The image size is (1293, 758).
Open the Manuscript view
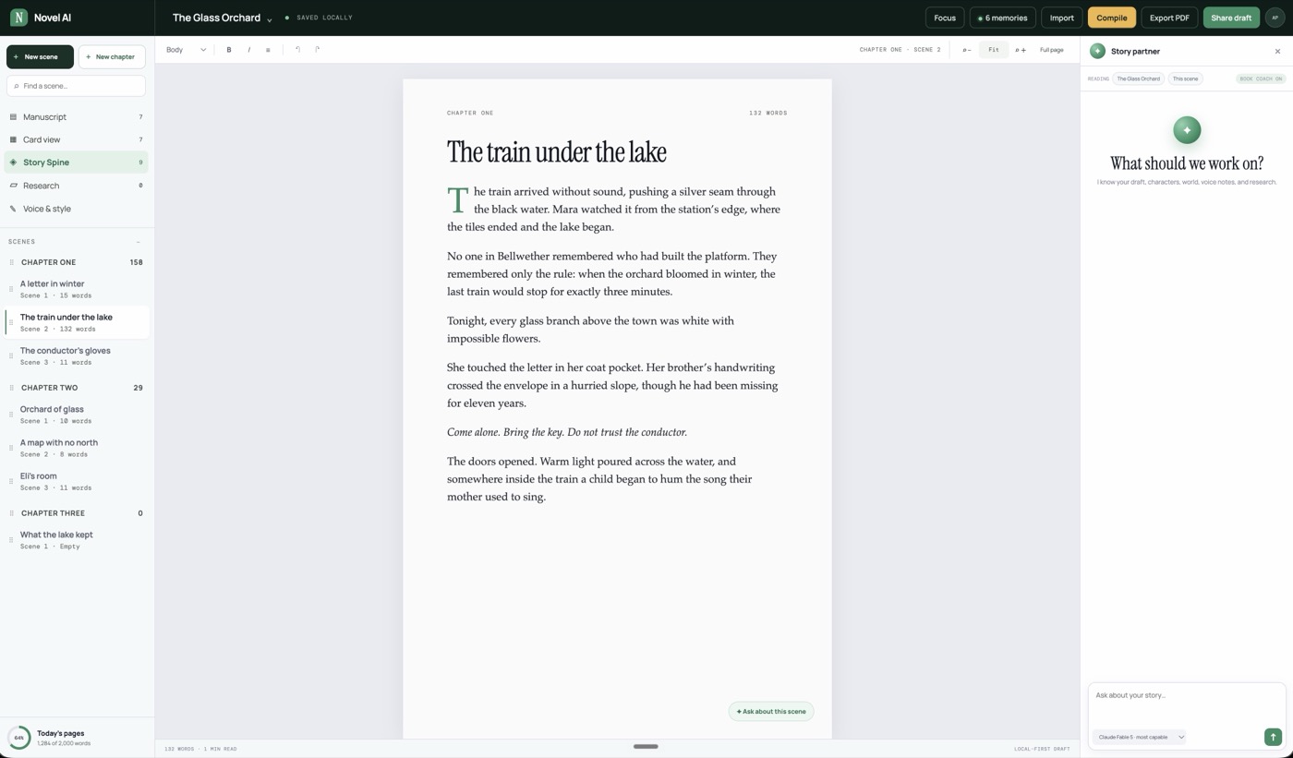point(76,117)
